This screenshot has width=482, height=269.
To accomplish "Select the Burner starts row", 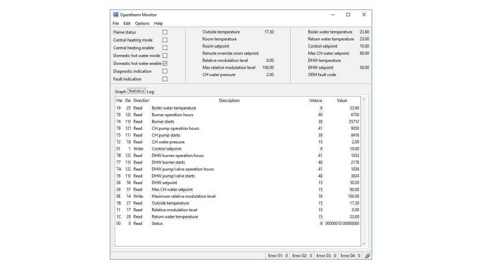I will tap(238, 122).
